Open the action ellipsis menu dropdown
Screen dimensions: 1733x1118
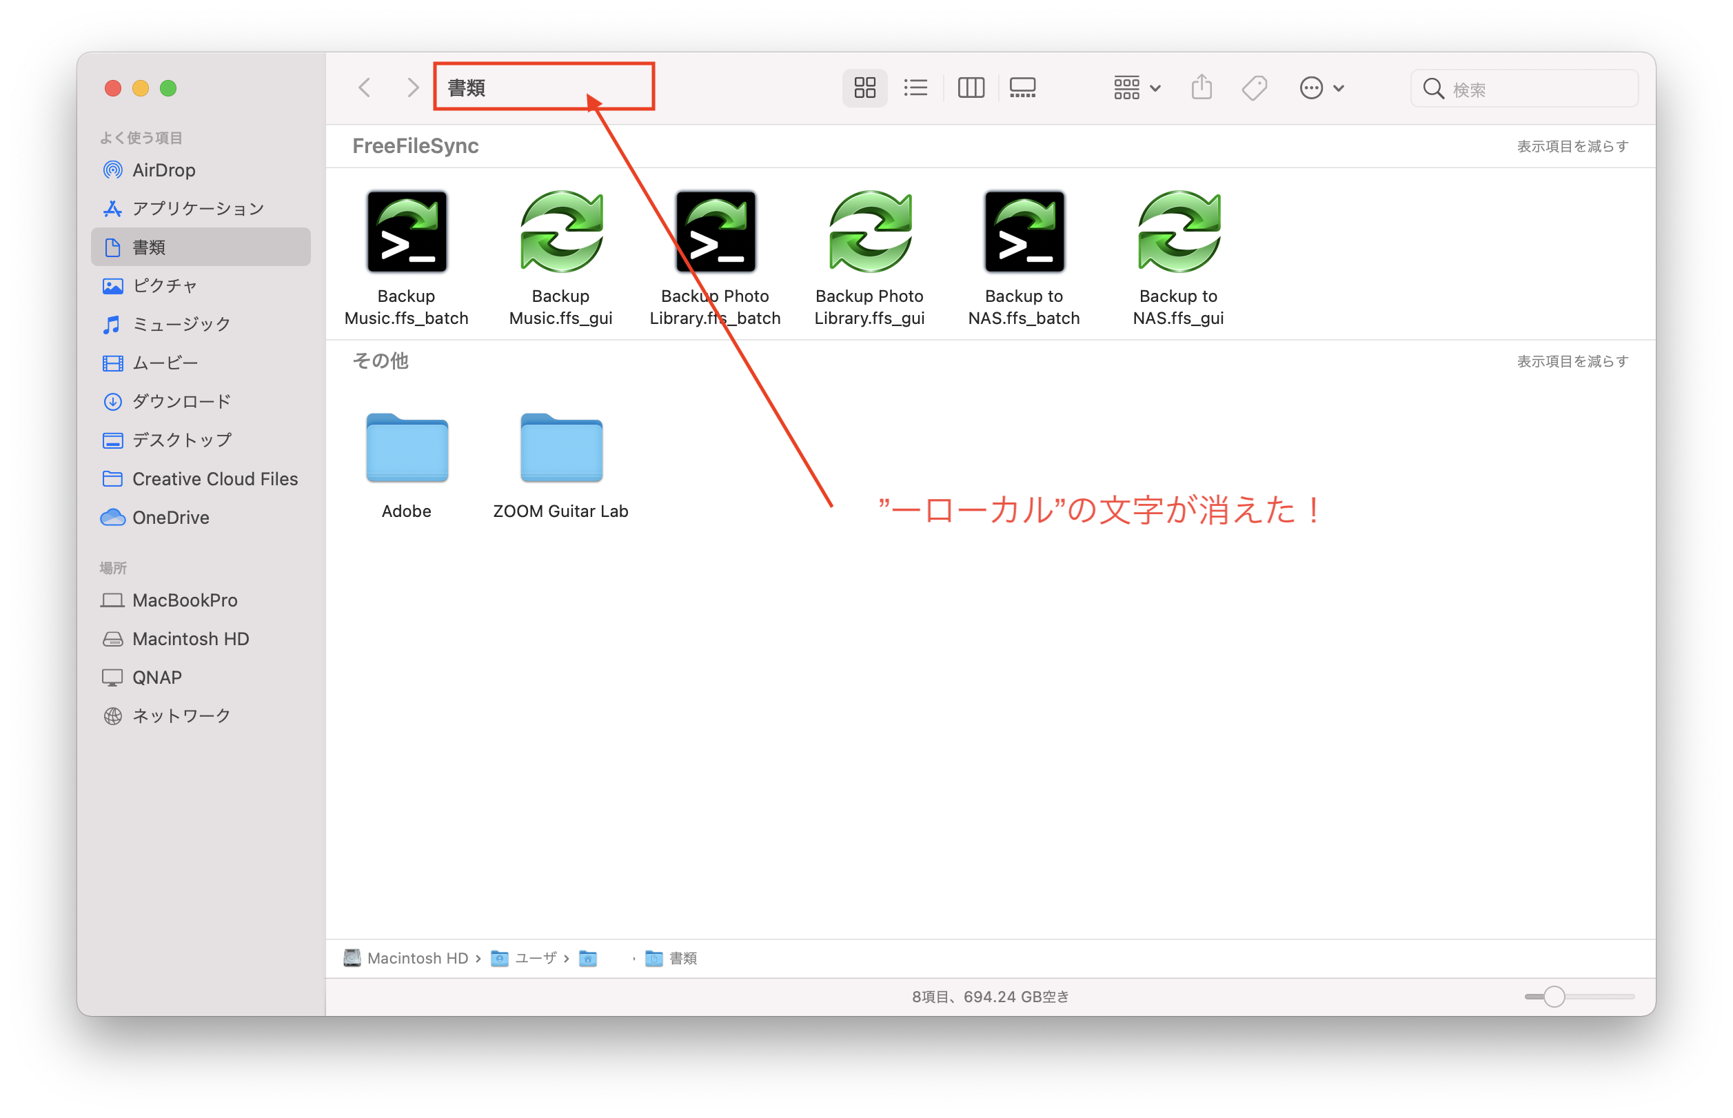click(x=1321, y=88)
